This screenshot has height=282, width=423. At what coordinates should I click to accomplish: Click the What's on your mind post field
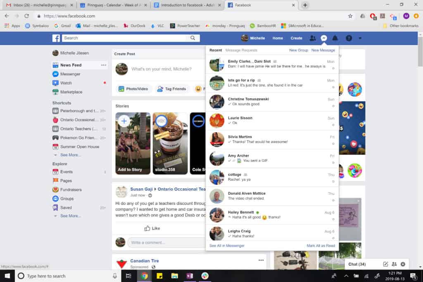[162, 69]
